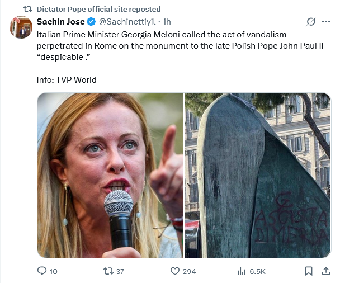This screenshot has height=283, width=340.
Task: Open the @Sachinettiyil handle link
Action: pos(127,22)
